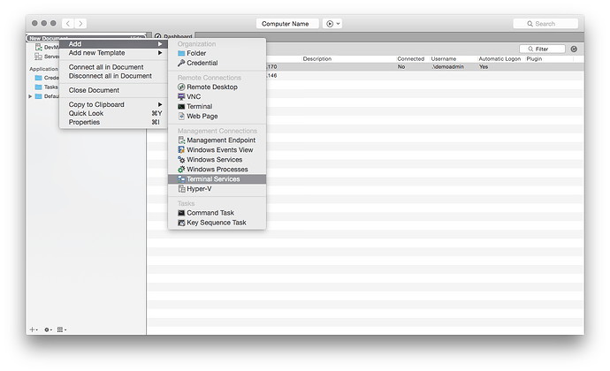Select Remote Desktop from the Add submenu
Image resolution: width=610 pixels, height=371 pixels.
click(x=211, y=87)
